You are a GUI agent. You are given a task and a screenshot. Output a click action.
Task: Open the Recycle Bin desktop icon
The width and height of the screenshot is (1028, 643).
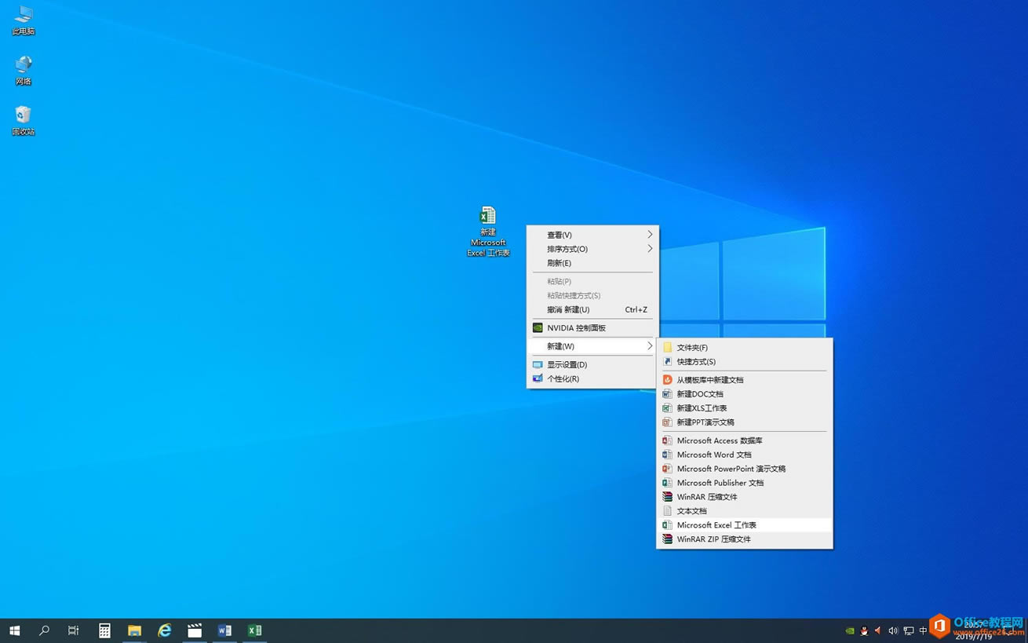[23, 118]
